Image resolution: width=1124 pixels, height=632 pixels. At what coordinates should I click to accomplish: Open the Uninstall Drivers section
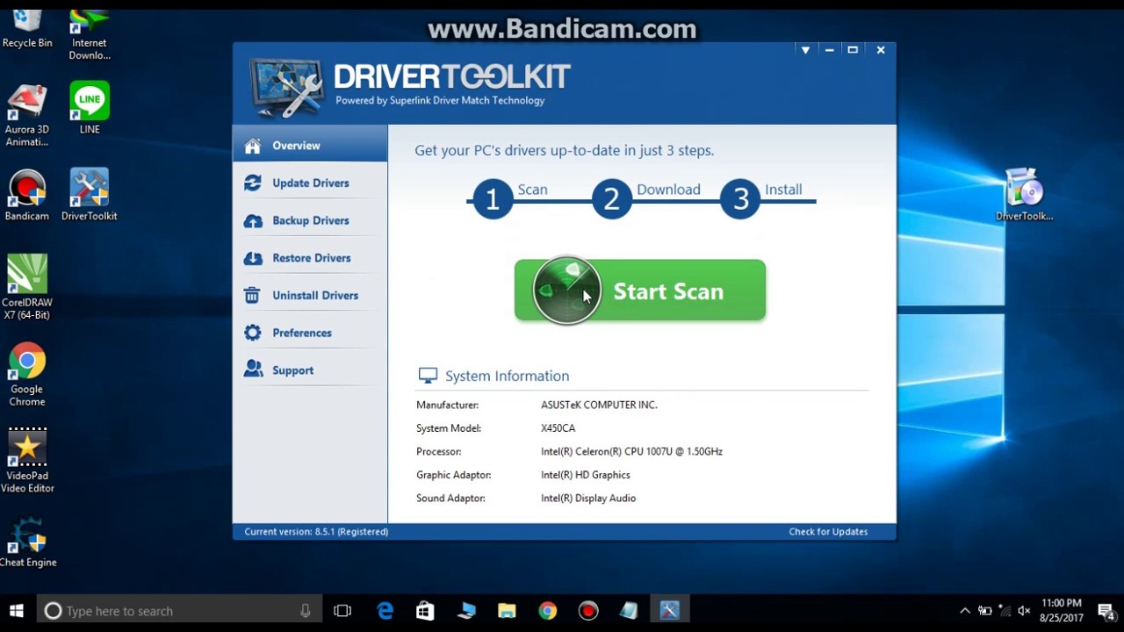pos(310,295)
